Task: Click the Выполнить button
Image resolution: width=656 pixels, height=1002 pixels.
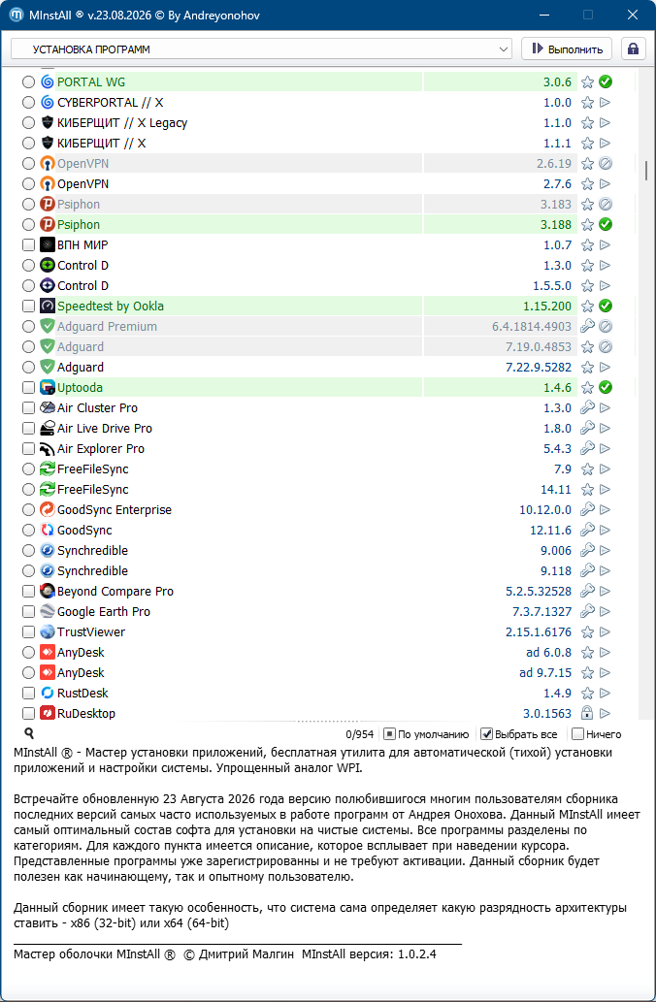Action: pos(567,49)
